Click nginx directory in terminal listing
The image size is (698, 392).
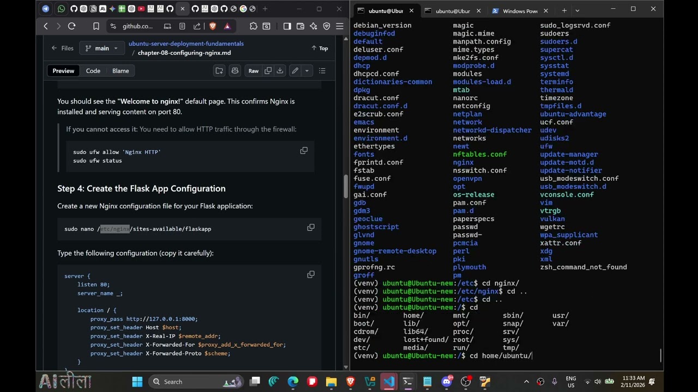(463, 162)
